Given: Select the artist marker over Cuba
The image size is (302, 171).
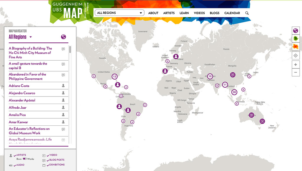Looking at the screenshot, I should [x=118, y=84].
